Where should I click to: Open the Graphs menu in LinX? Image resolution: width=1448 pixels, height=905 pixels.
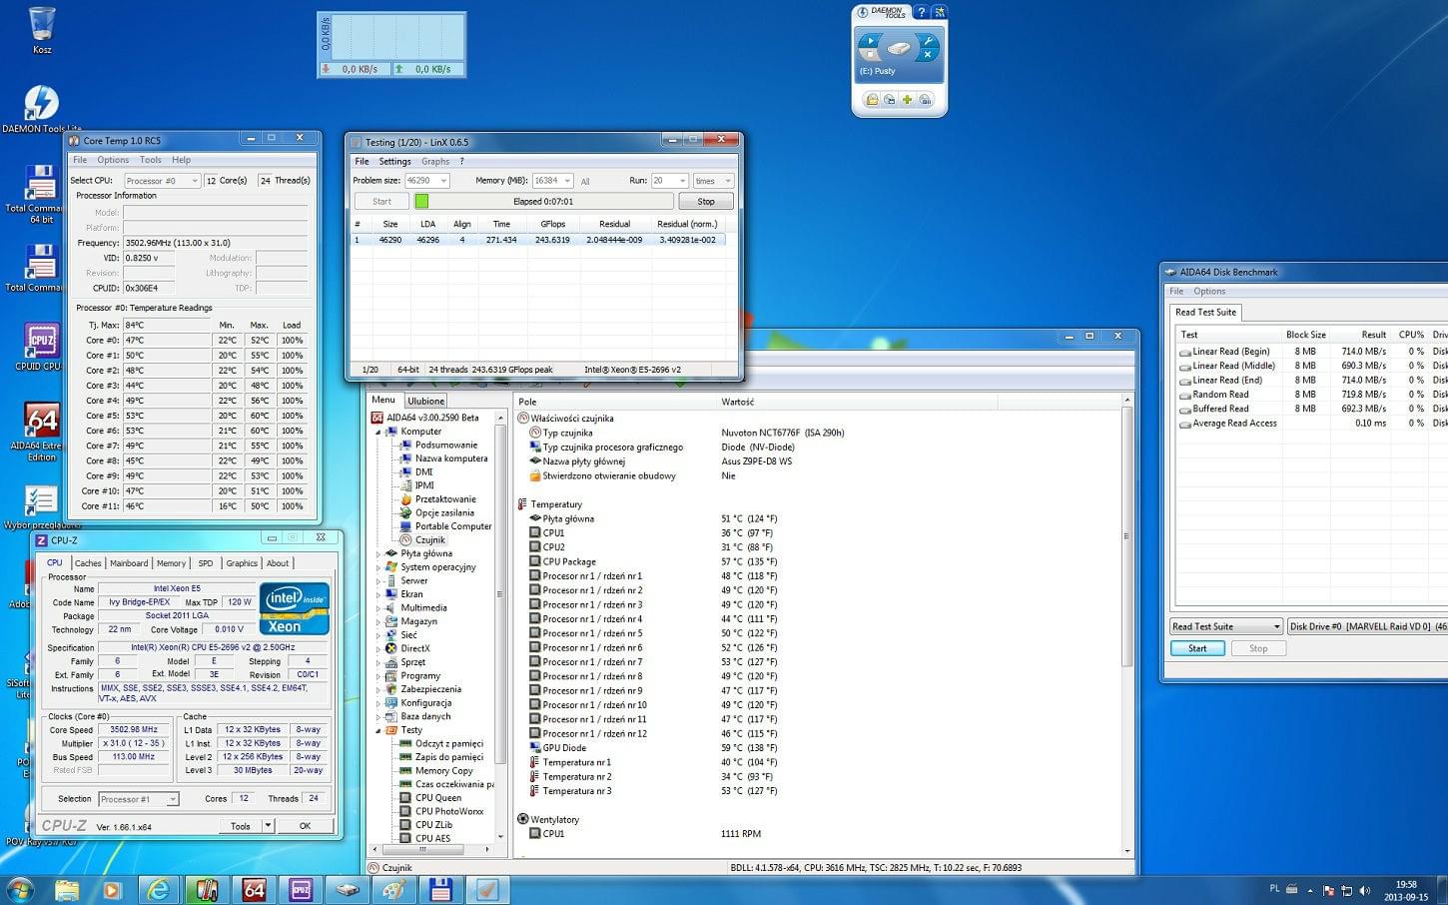(x=435, y=161)
